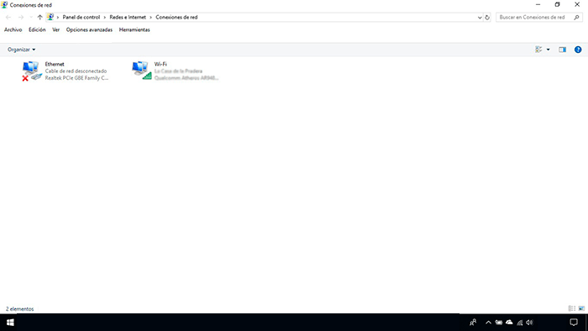Expand the chevron after Redes e Internet
This screenshot has width=588, height=331.
pos(150,18)
